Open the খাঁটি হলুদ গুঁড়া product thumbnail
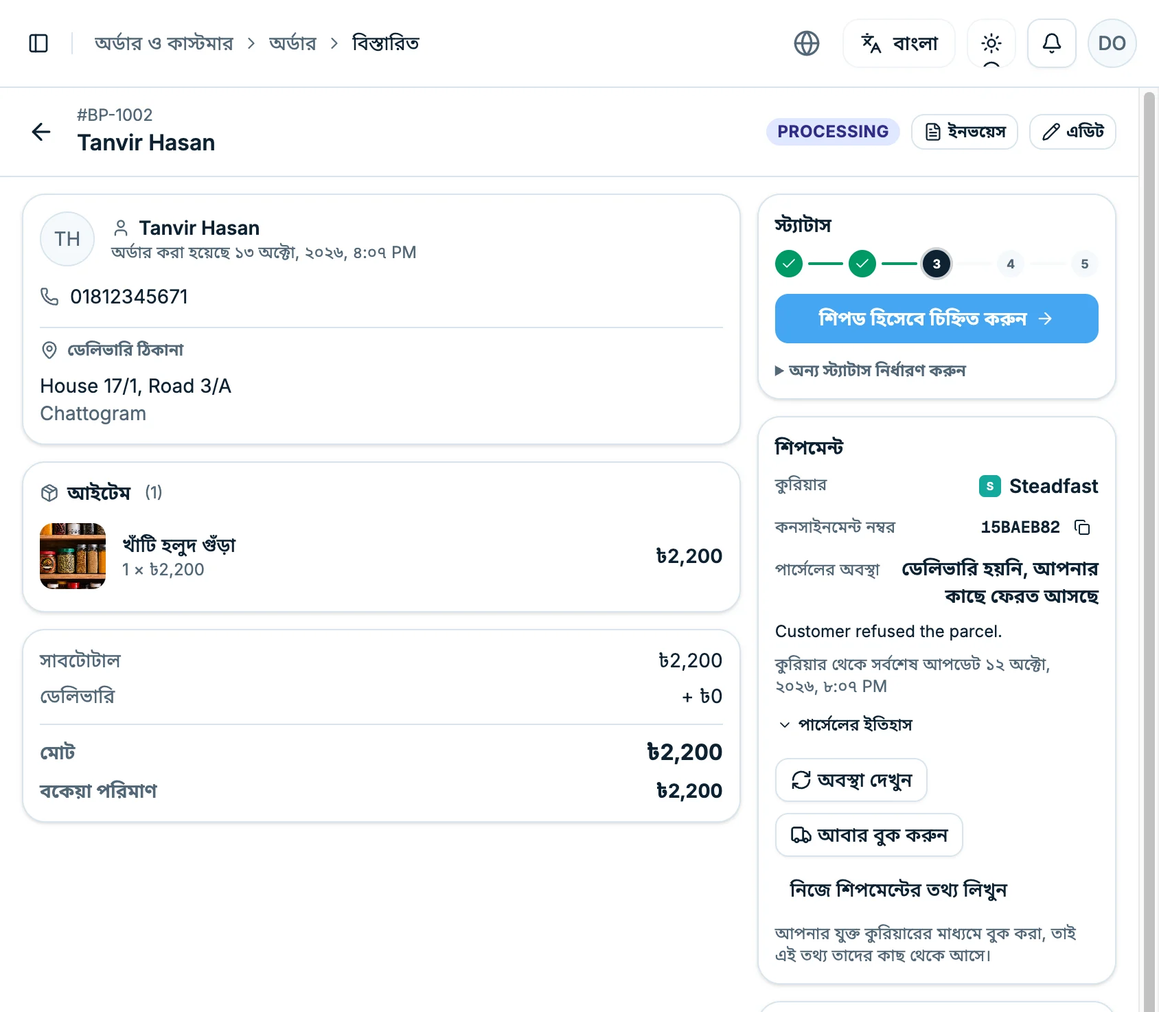Image resolution: width=1159 pixels, height=1012 pixels. click(73, 556)
